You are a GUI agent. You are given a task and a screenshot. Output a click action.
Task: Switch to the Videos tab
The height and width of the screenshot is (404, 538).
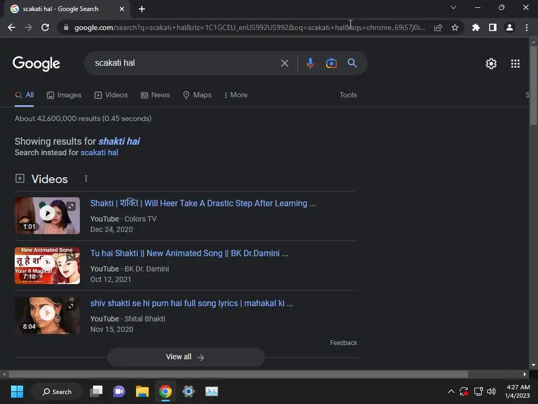click(111, 95)
